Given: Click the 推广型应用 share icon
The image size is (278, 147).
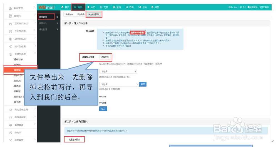Looking at the screenshot, I should (x=11, y=46).
